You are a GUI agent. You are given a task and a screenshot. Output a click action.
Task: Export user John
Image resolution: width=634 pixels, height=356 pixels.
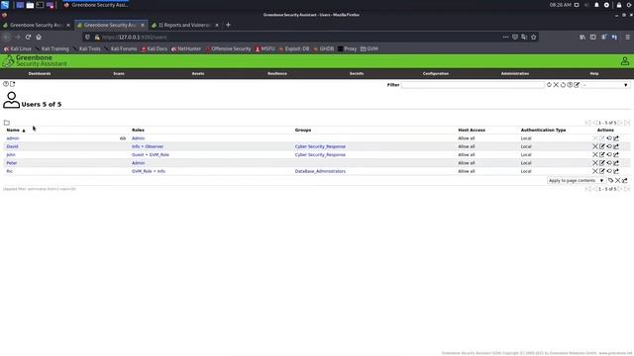616,154
